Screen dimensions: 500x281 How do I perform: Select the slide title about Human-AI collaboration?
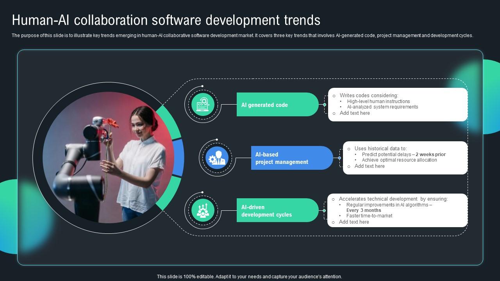pos(166,20)
